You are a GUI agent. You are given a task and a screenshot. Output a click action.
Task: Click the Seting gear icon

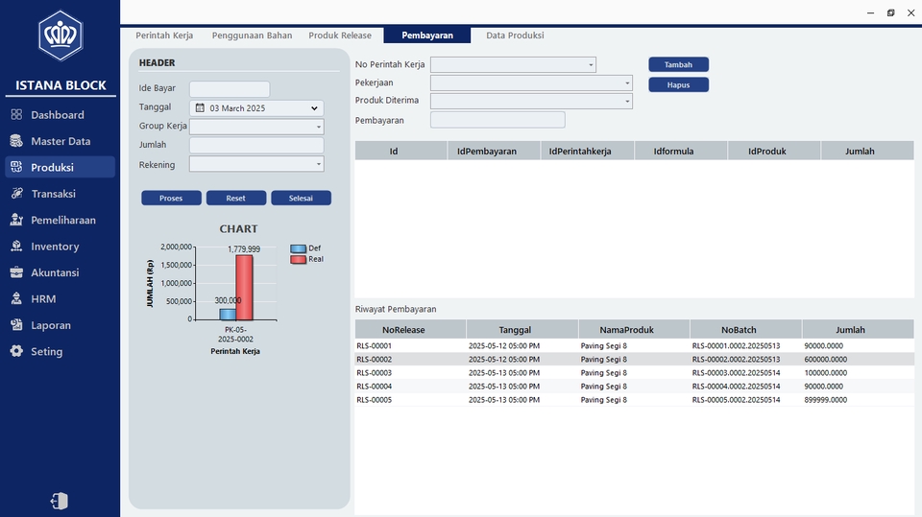tap(16, 351)
